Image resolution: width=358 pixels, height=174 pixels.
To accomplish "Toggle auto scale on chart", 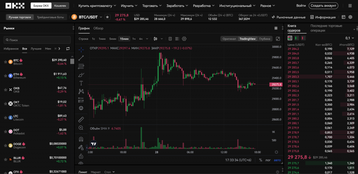I will 277,160.
